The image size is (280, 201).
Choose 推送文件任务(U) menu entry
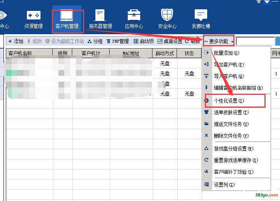(237, 124)
